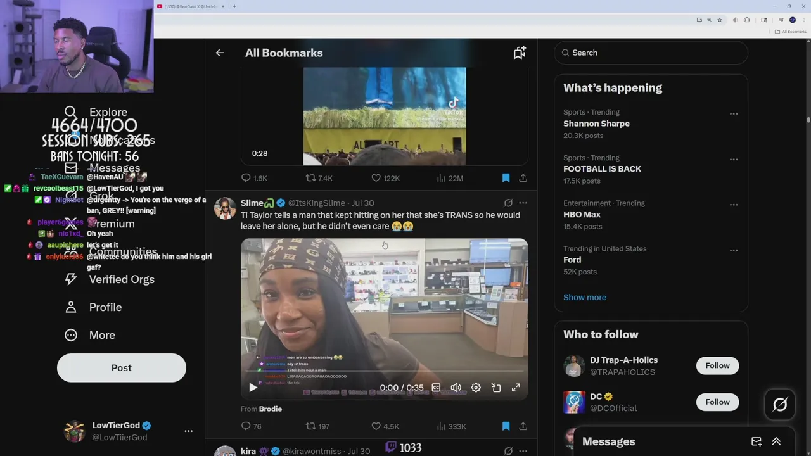Follow DJ Trap-A-Holics
The height and width of the screenshot is (456, 811).
click(717, 365)
